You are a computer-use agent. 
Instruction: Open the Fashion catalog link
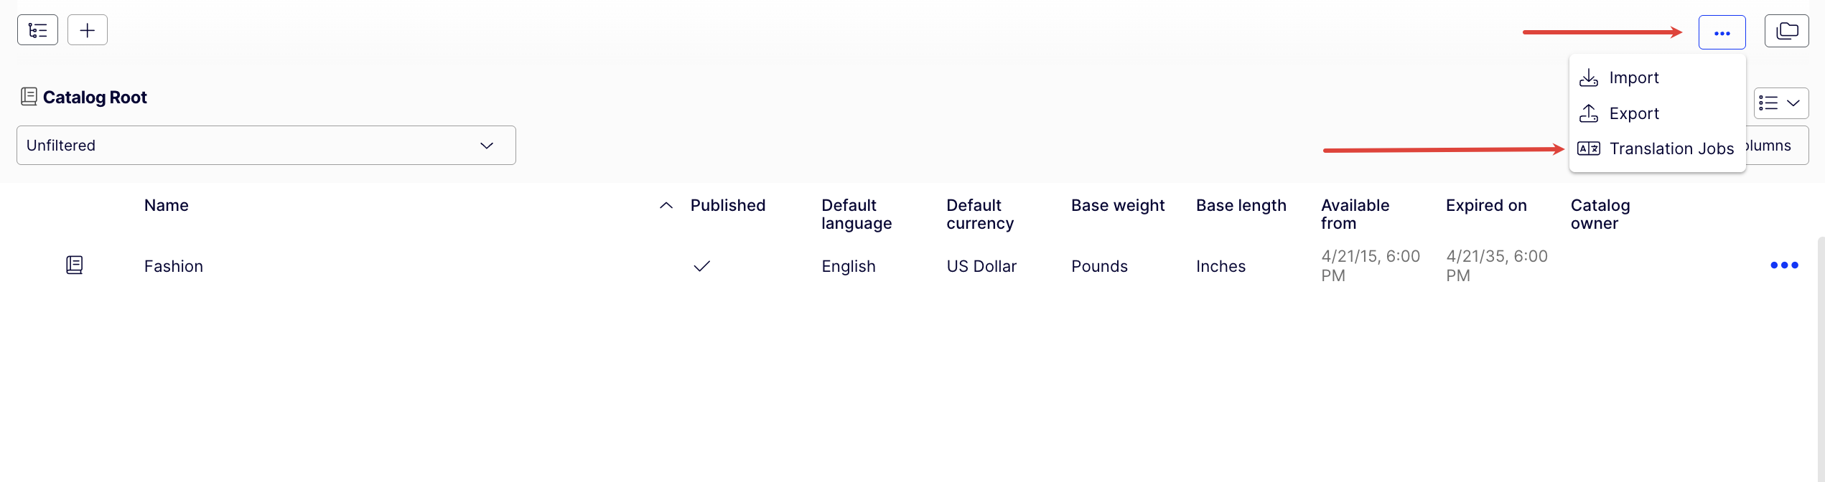click(x=173, y=265)
